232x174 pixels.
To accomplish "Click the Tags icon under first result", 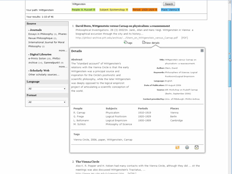I will 125,42.
